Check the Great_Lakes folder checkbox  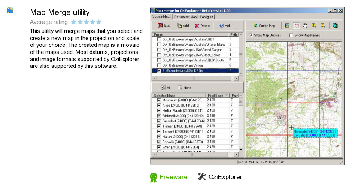(159, 55)
